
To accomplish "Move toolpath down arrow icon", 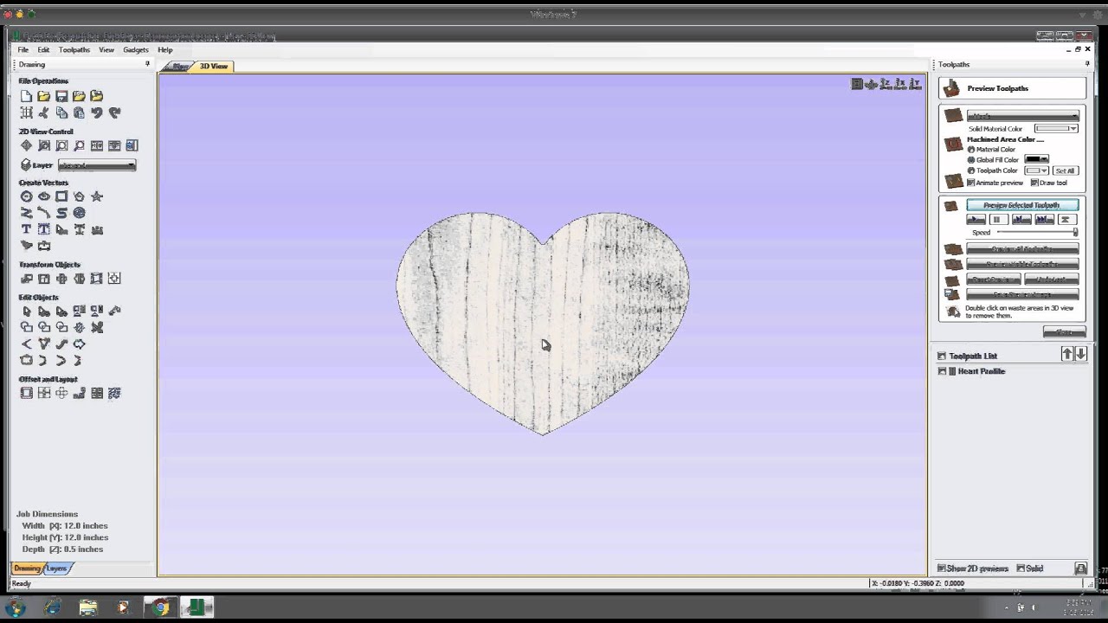I will pos(1080,354).
